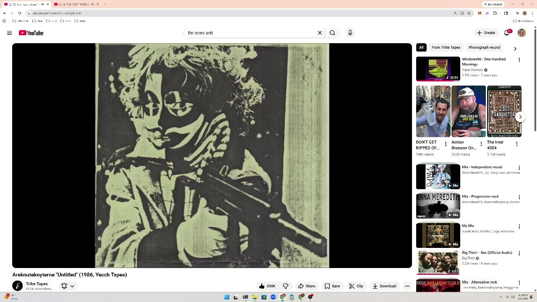The height and width of the screenshot is (302, 537).
Task: Open the Big Thief - Not thumbnail
Action: coord(438,262)
